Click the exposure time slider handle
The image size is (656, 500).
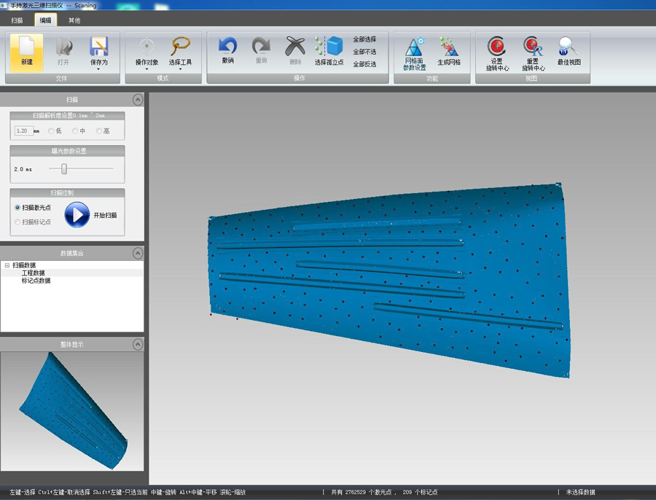64,168
